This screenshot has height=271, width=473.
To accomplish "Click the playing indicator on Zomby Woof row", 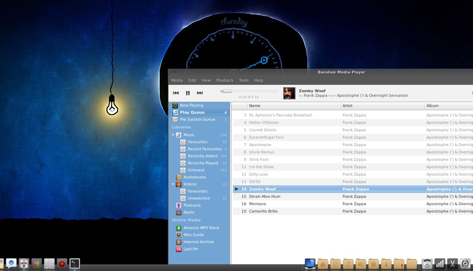I will (236, 189).
